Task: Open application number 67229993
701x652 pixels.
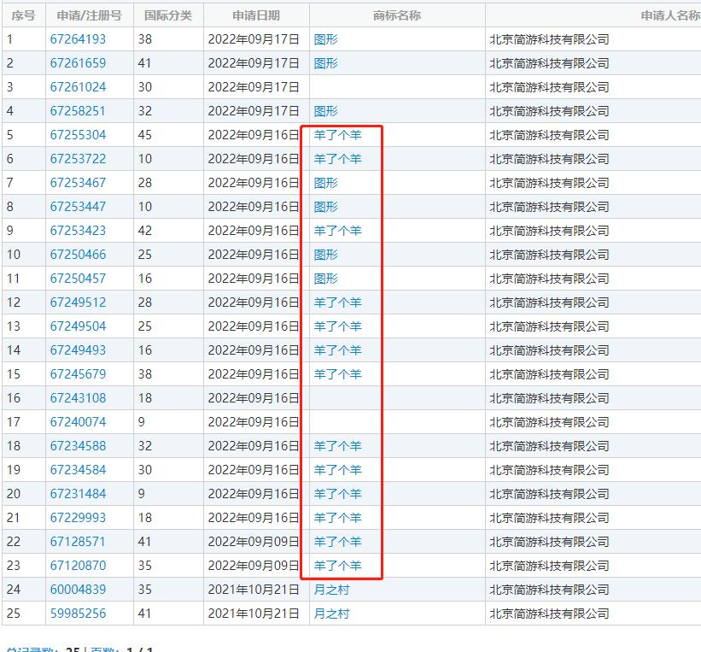Action: 78,518
